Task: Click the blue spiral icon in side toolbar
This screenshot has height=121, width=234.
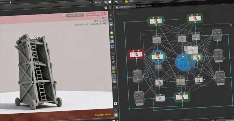Action: click(x=114, y=76)
